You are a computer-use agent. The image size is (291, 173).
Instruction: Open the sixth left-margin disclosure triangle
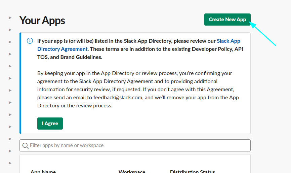[10, 78]
